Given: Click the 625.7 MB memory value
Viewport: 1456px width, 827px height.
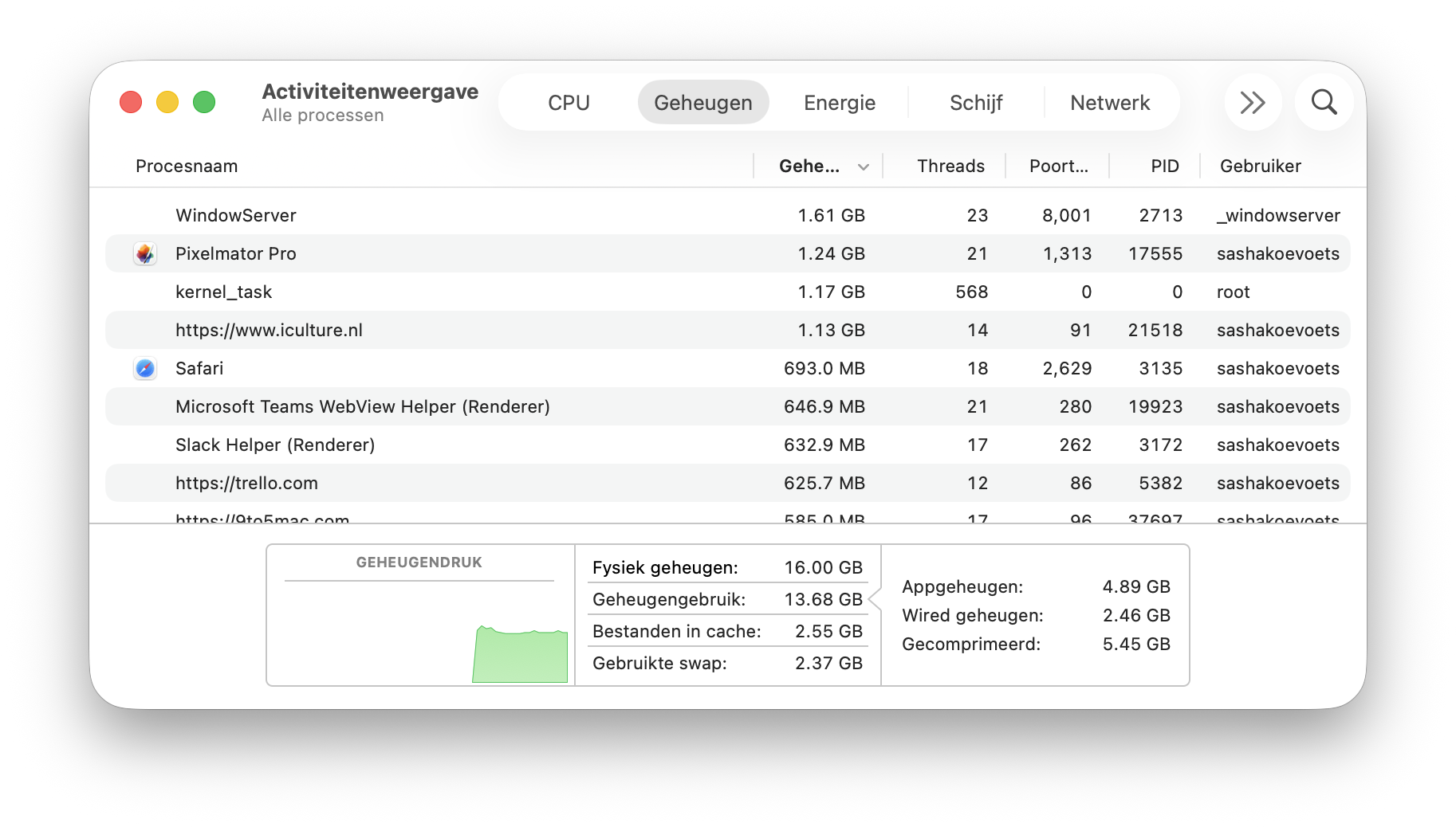Looking at the screenshot, I should pos(824,483).
